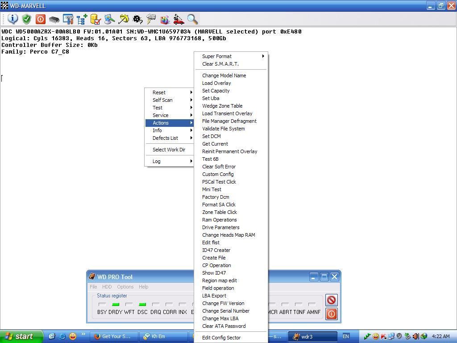Select Set DCM
The image size is (457, 343).
pyautogui.click(x=231, y=136)
